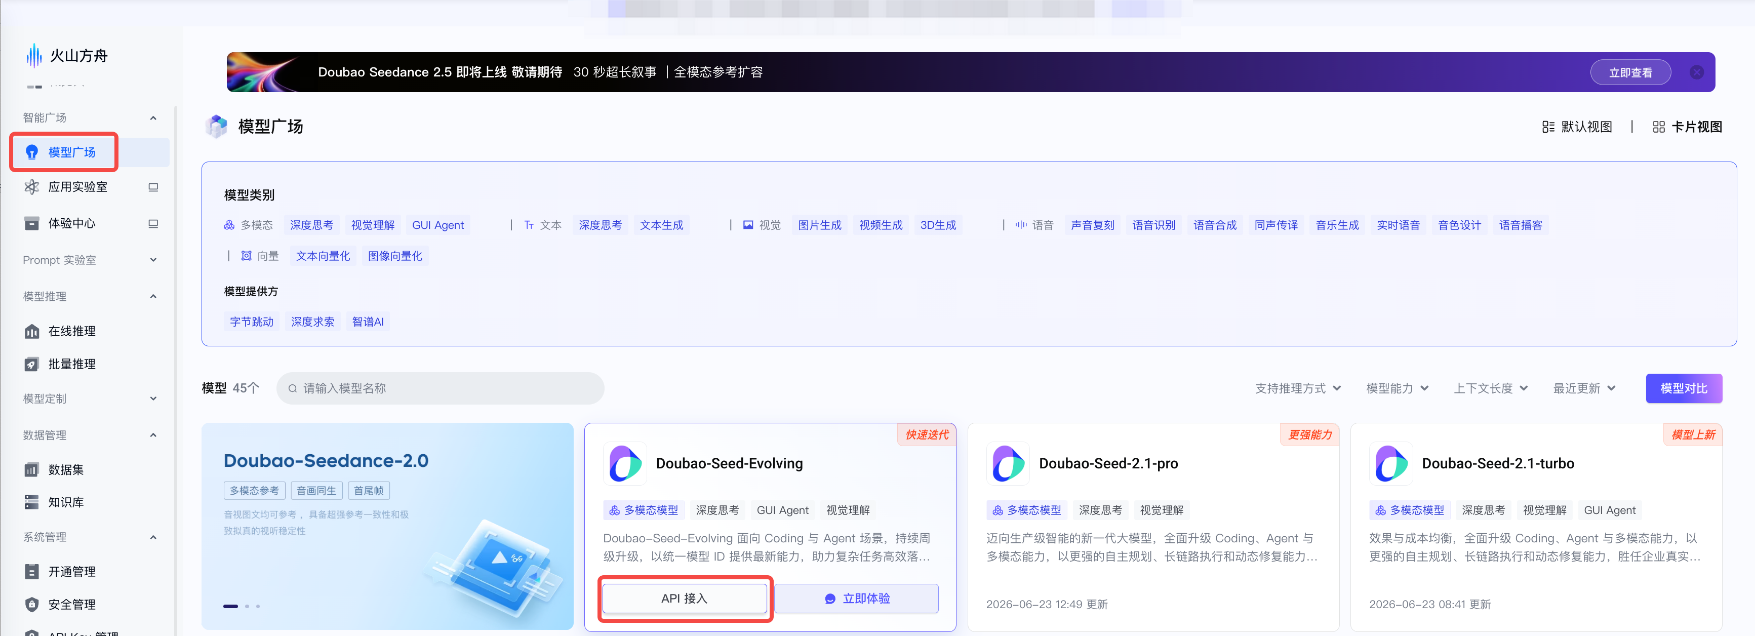Open the 支持推理方式 dropdown
This screenshot has width=1755, height=636.
pos(1299,388)
